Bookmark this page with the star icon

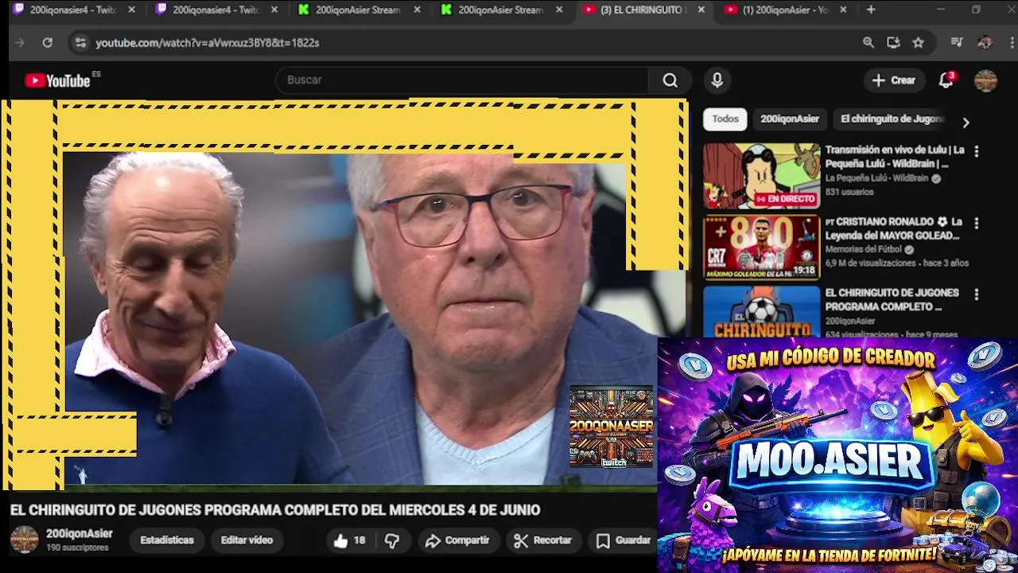point(918,43)
